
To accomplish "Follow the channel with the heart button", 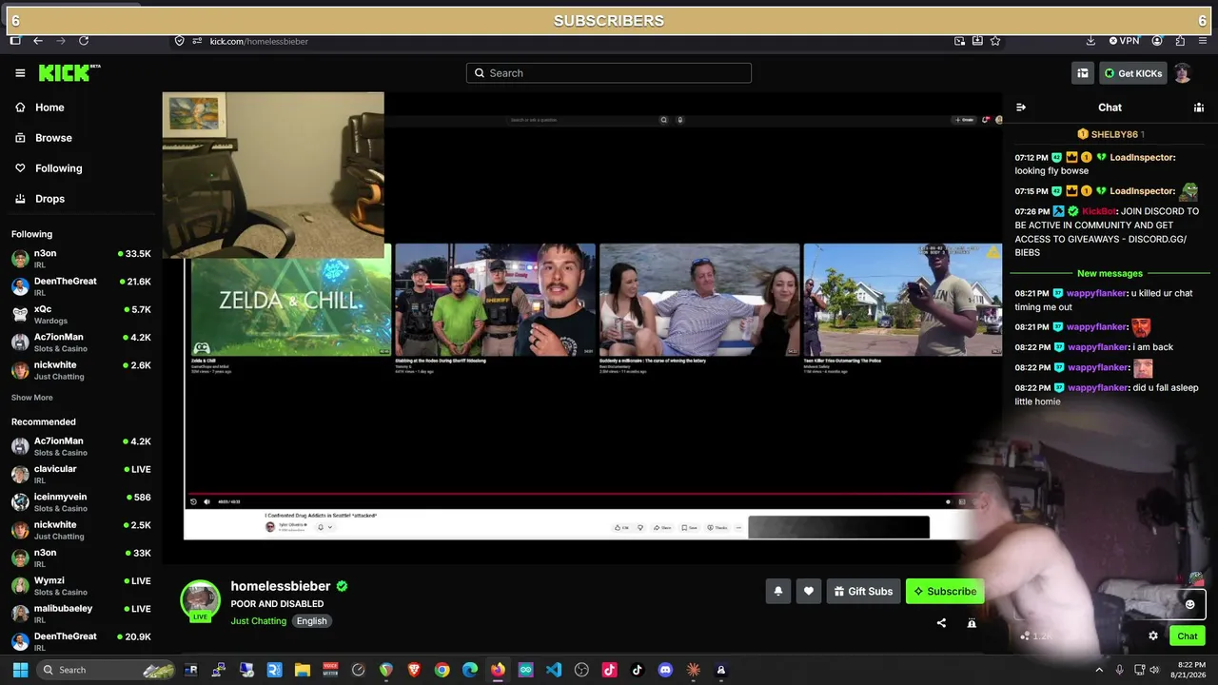I will click(809, 591).
